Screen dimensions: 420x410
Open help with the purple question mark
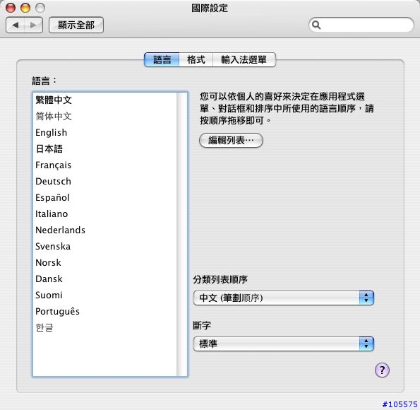(x=382, y=370)
